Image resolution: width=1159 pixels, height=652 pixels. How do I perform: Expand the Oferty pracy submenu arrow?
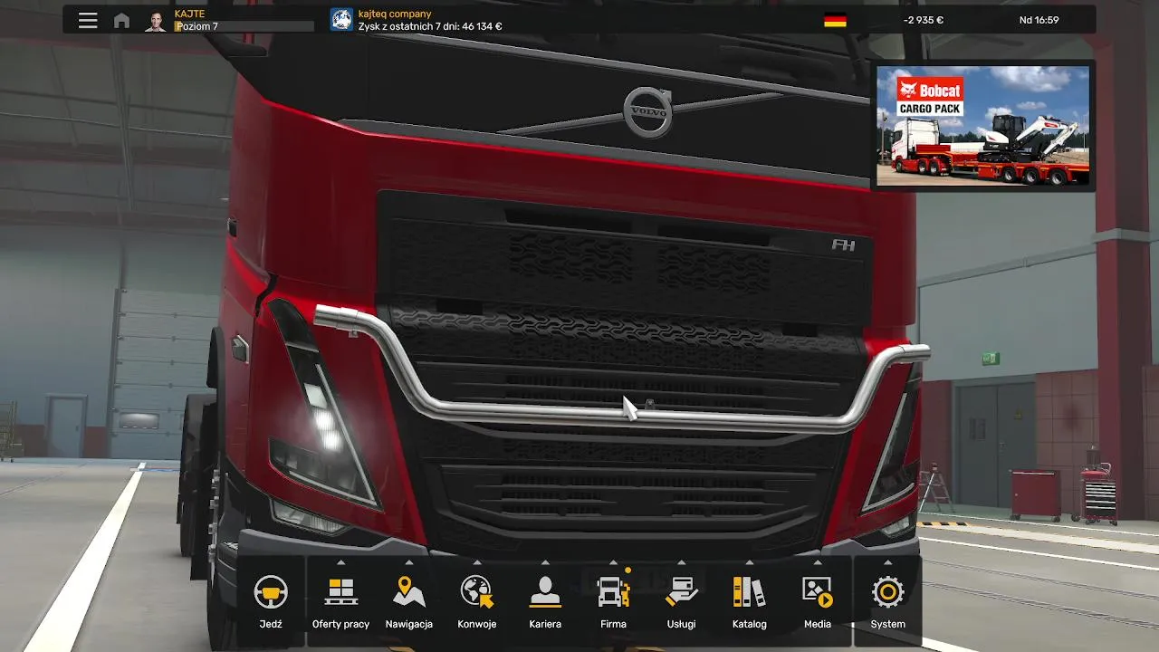(340, 562)
